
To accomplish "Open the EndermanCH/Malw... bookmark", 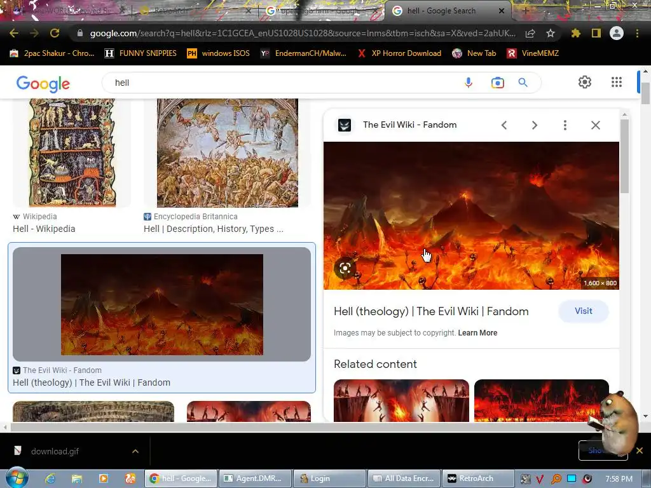I will point(303,53).
